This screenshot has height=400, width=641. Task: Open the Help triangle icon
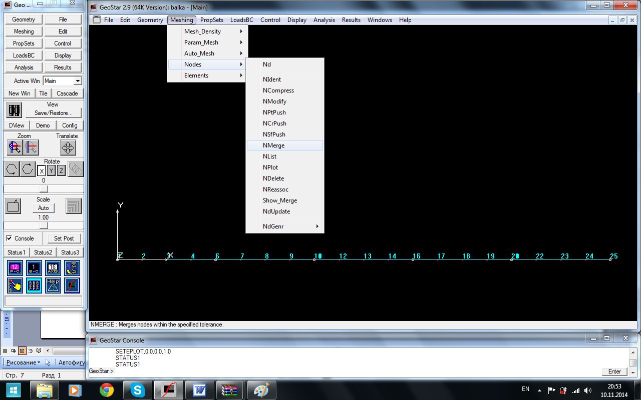[x=53, y=285]
